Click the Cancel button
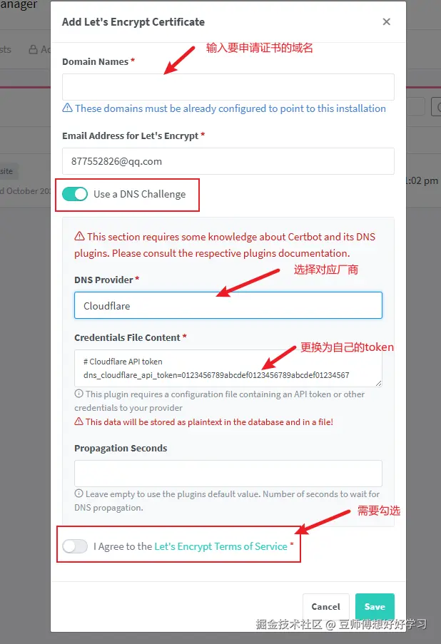The width and height of the screenshot is (441, 644). tap(326, 606)
